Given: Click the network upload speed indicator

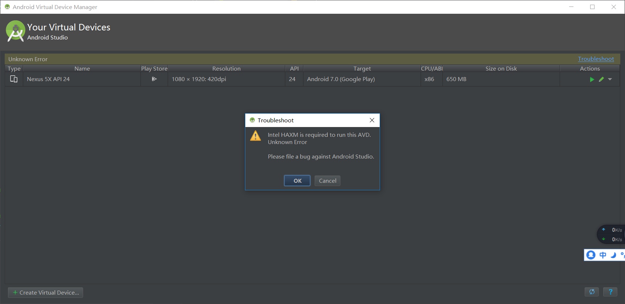Looking at the screenshot, I should pos(613,230).
